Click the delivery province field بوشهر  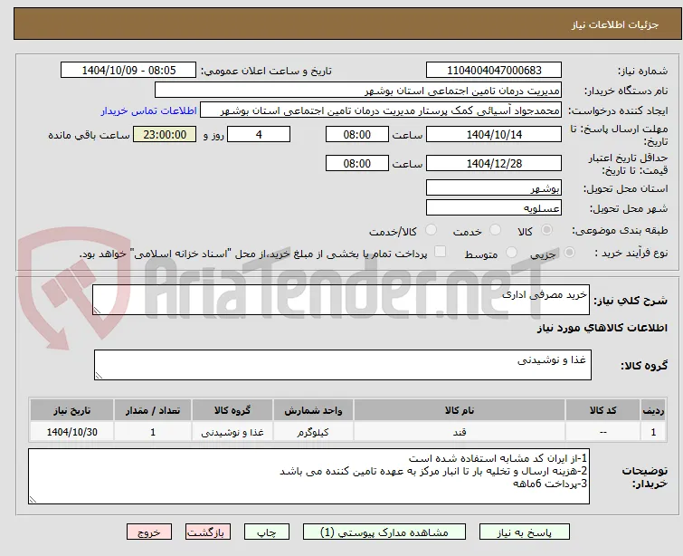tap(494, 188)
